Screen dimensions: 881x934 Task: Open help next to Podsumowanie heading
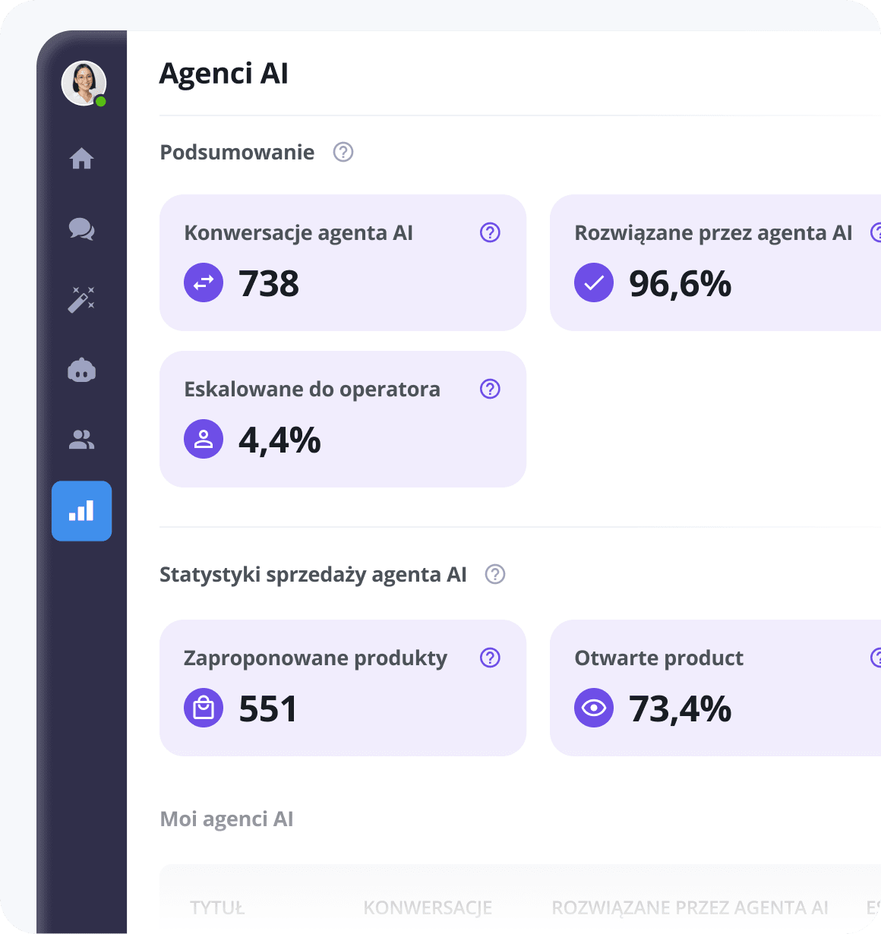[343, 152]
